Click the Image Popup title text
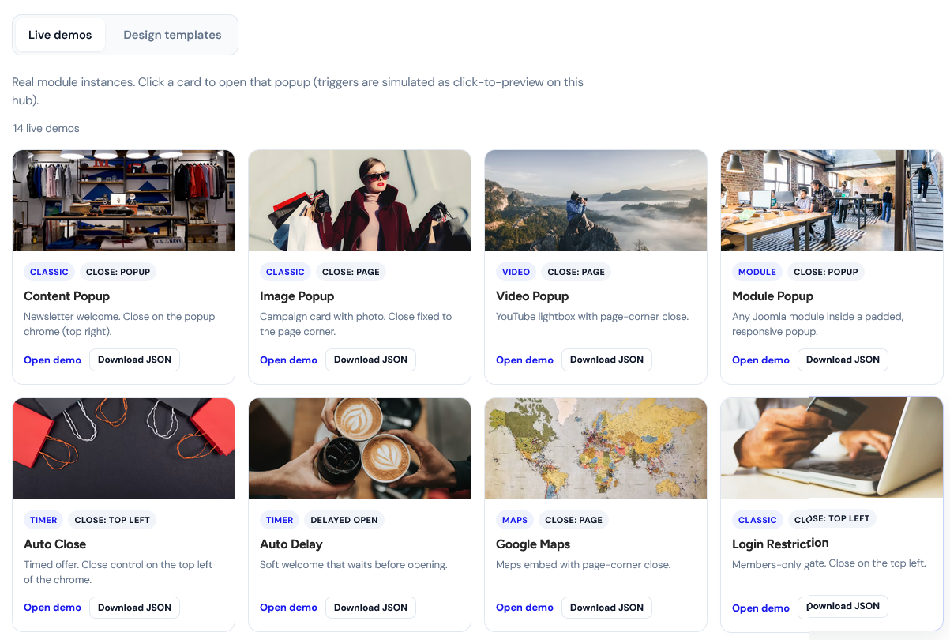 pos(297,296)
